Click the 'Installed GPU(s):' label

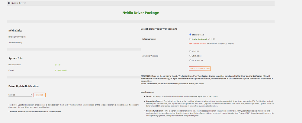15,43
